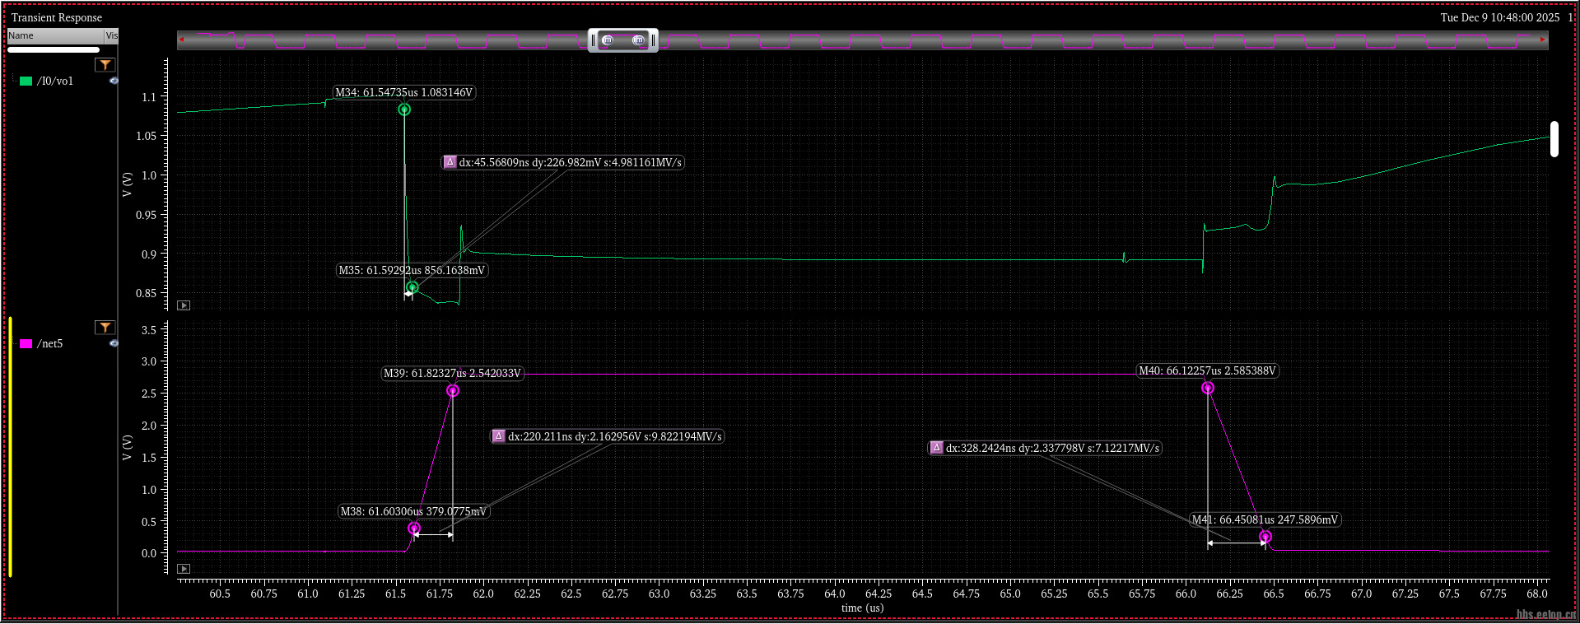Click the left 'm' marker bubble in overview bar
1580x624 pixels.
coord(608,40)
